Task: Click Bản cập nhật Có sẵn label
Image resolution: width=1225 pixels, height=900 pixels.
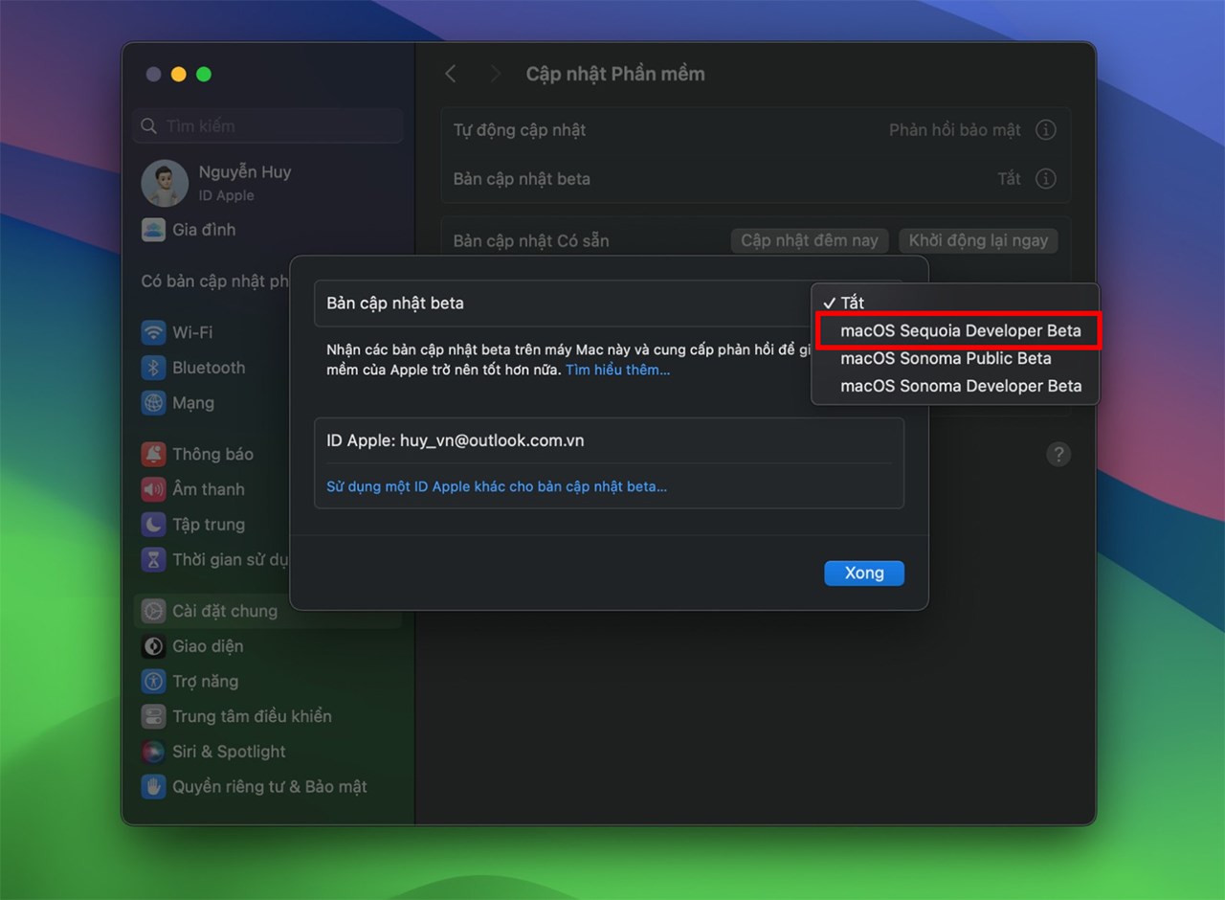Action: [531, 240]
